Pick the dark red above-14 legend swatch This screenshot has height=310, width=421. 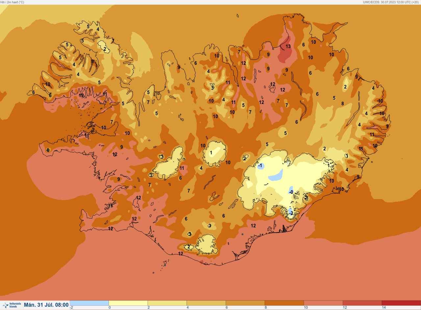401,303
